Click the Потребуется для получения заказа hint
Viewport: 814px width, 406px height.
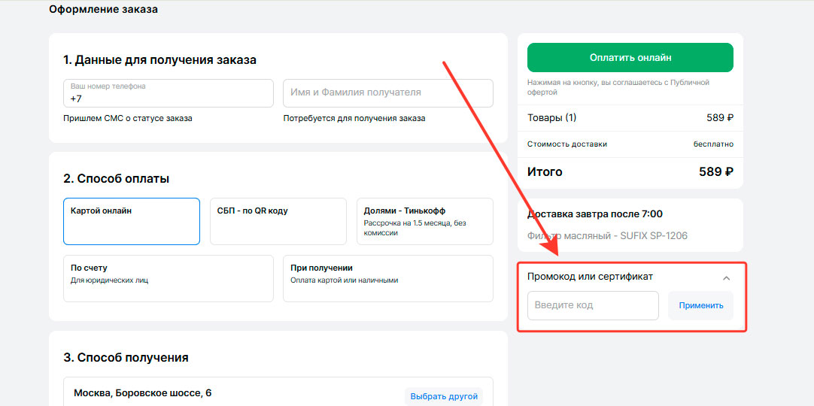point(354,118)
